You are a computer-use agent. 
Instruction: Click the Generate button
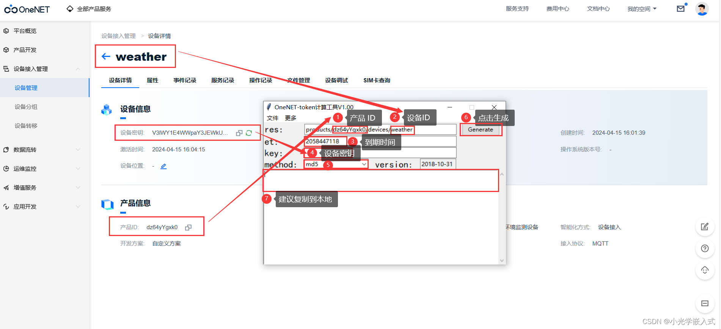pyautogui.click(x=481, y=129)
